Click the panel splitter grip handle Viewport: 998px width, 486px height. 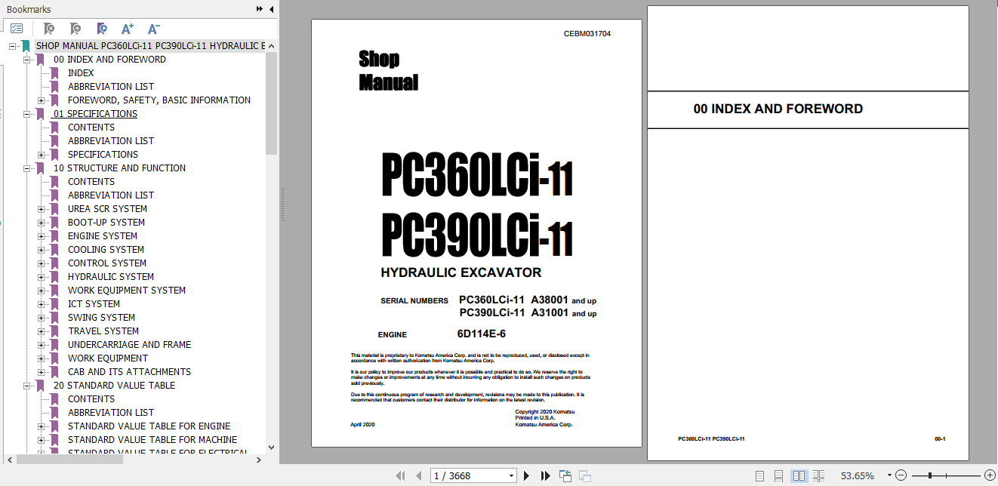282,204
